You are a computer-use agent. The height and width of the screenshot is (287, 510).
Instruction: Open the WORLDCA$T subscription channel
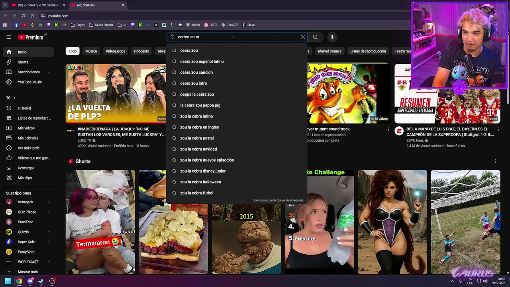pos(28,262)
